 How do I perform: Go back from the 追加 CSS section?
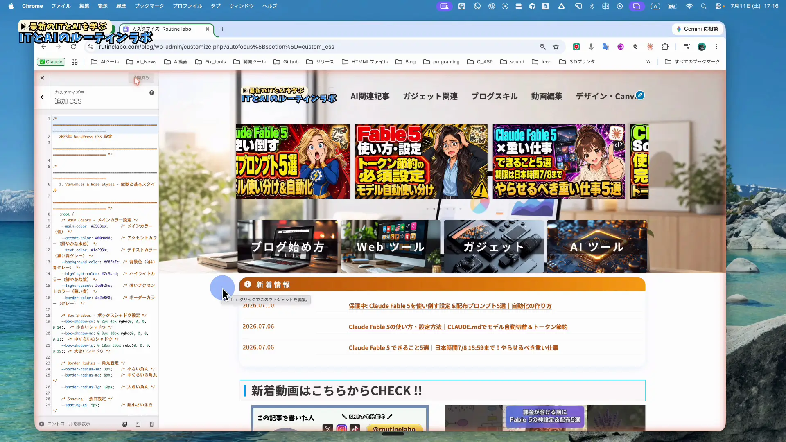[42, 97]
